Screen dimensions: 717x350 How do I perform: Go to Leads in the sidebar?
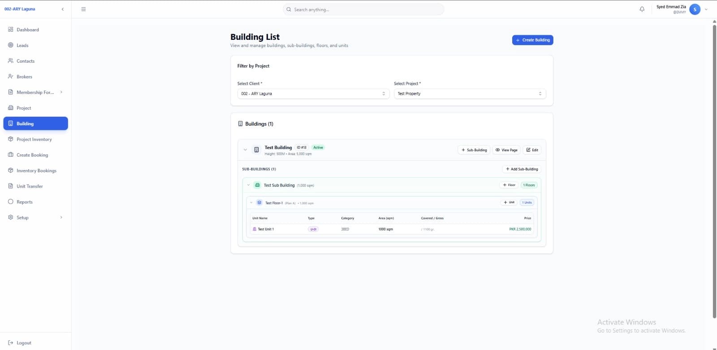click(35, 45)
